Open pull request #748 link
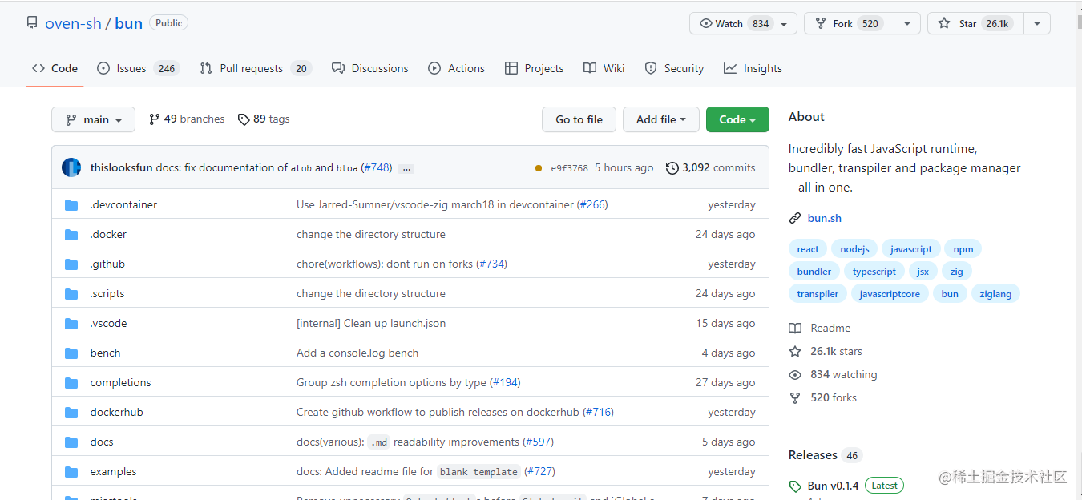The image size is (1082, 500). [x=377, y=168]
